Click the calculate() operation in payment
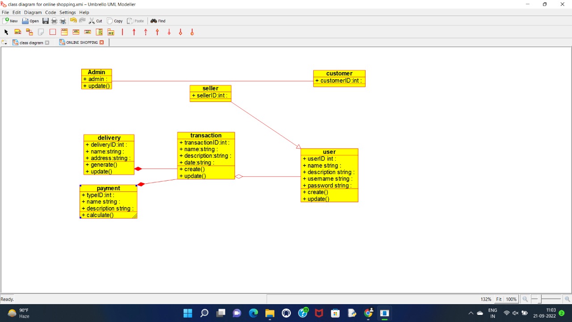The height and width of the screenshot is (322, 572). [x=97, y=215]
